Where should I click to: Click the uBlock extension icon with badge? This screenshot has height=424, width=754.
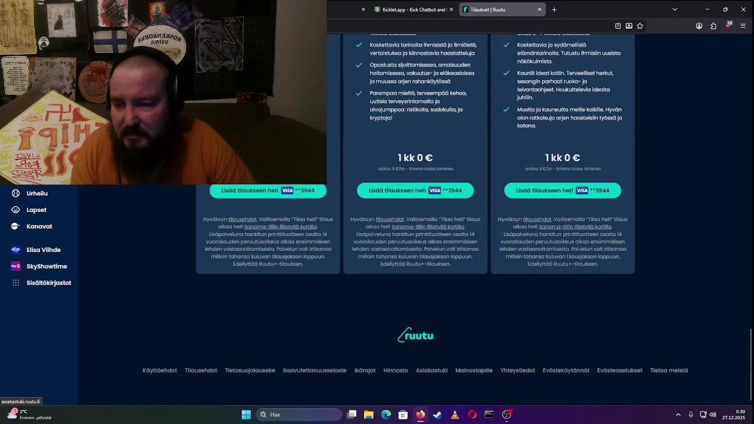click(x=728, y=25)
